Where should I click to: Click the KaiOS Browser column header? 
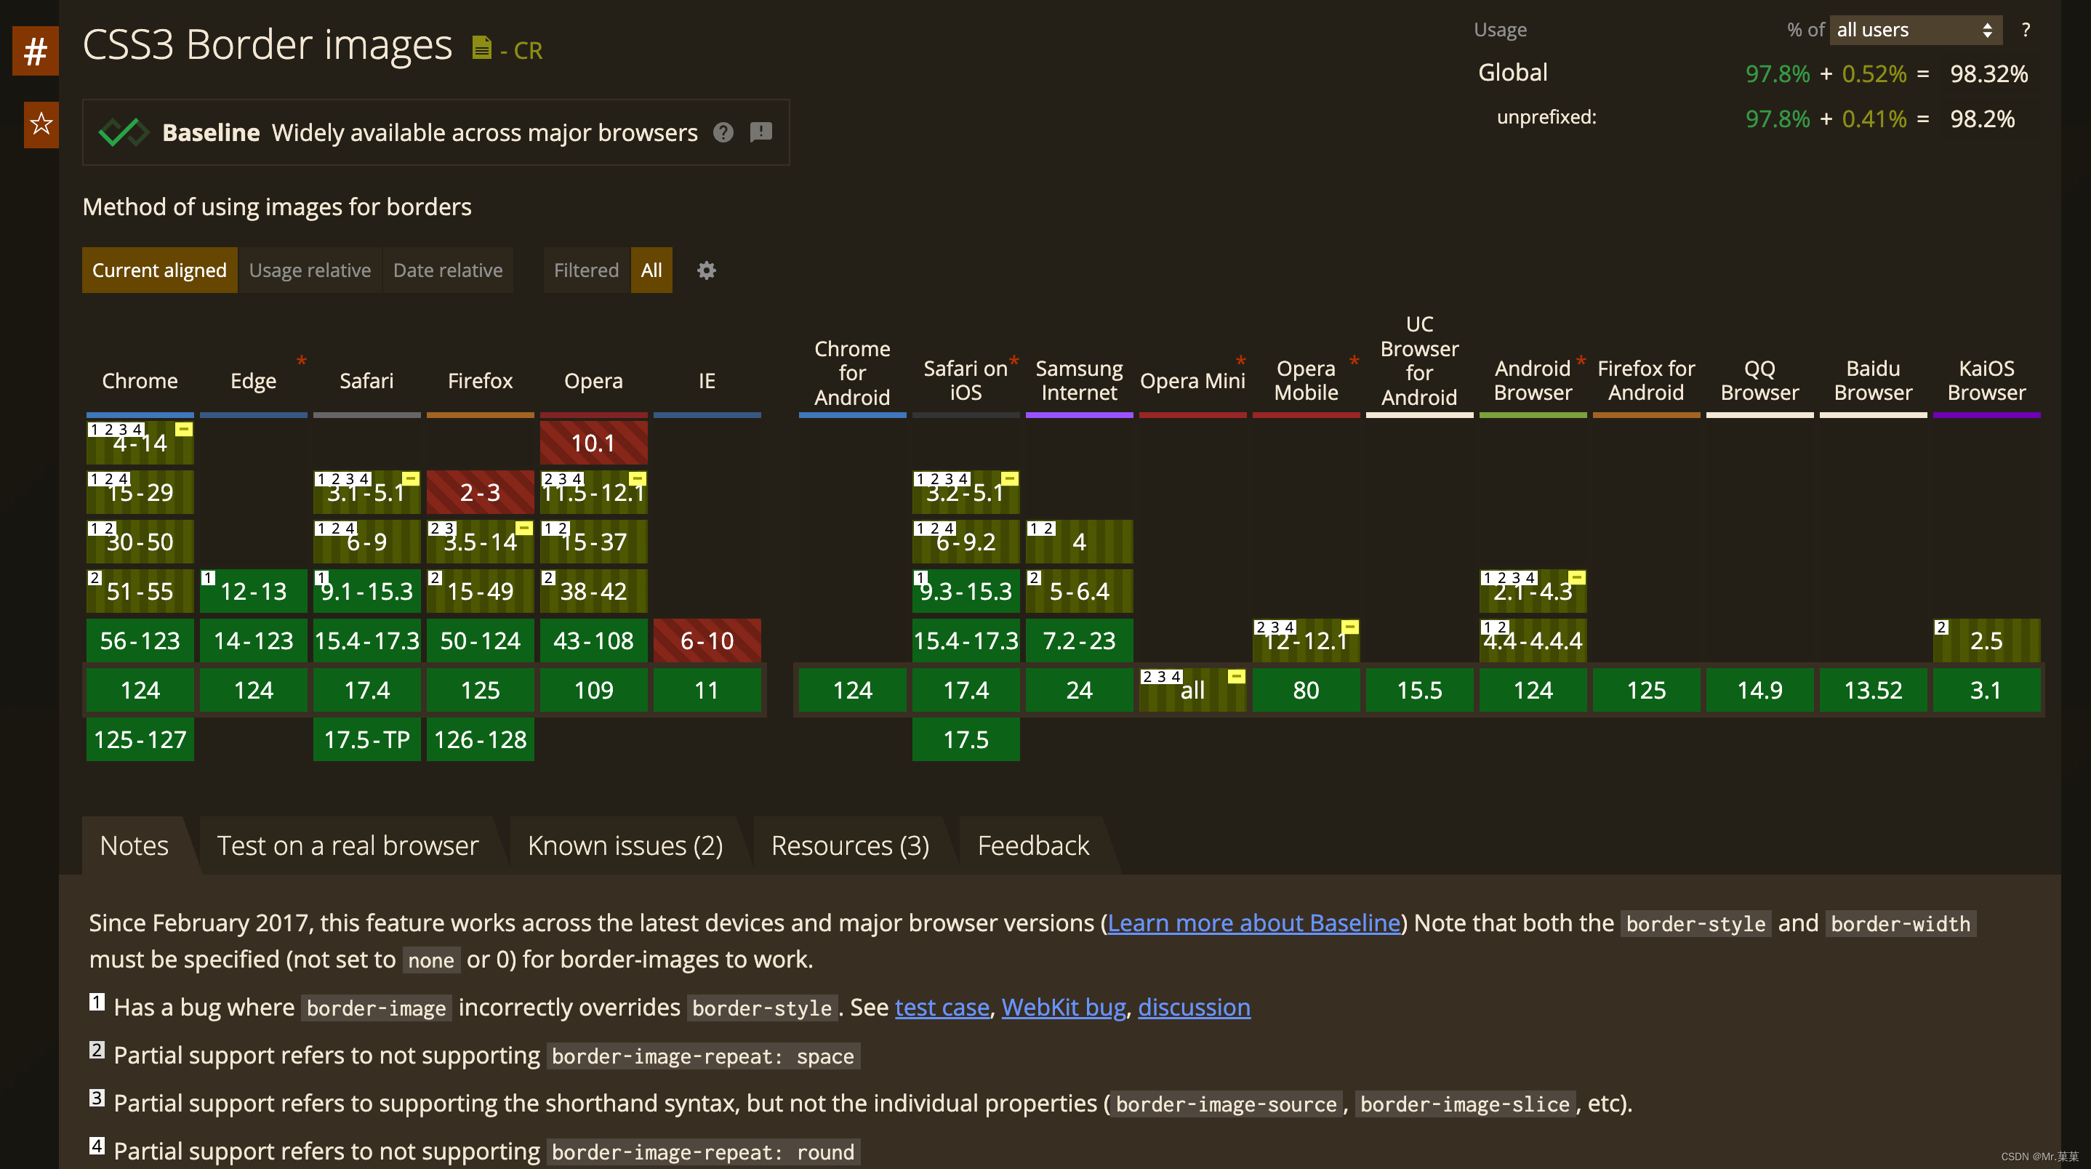tap(1986, 381)
